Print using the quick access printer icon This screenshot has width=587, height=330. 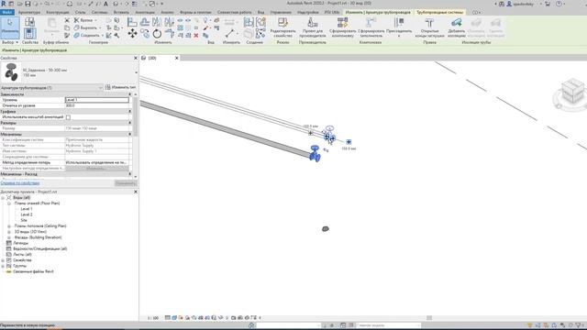tap(70, 4)
